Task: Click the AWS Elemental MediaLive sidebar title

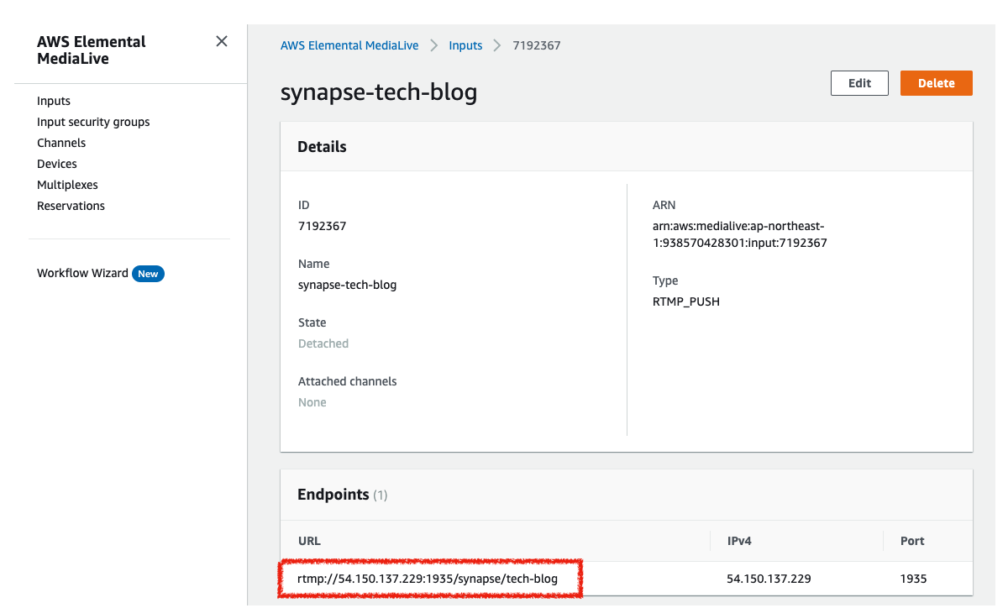Action: click(x=92, y=50)
